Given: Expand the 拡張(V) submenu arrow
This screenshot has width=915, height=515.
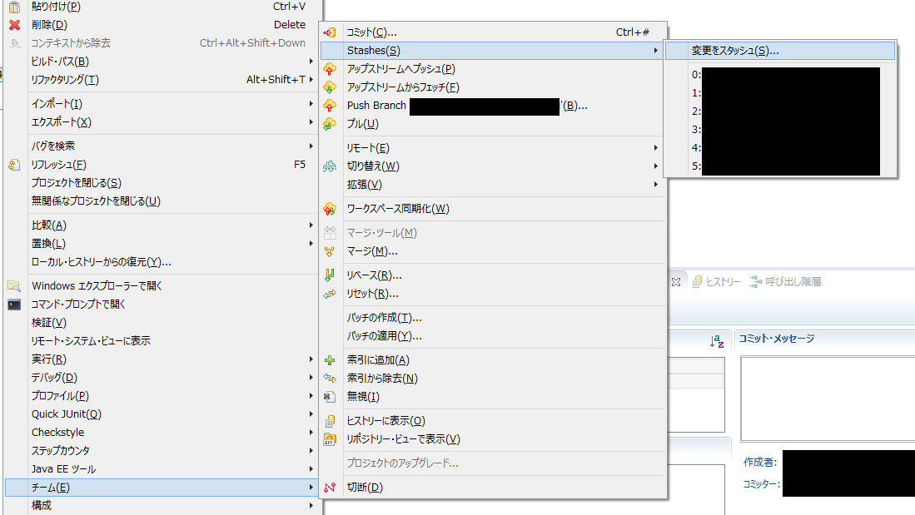Looking at the screenshot, I should (656, 185).
